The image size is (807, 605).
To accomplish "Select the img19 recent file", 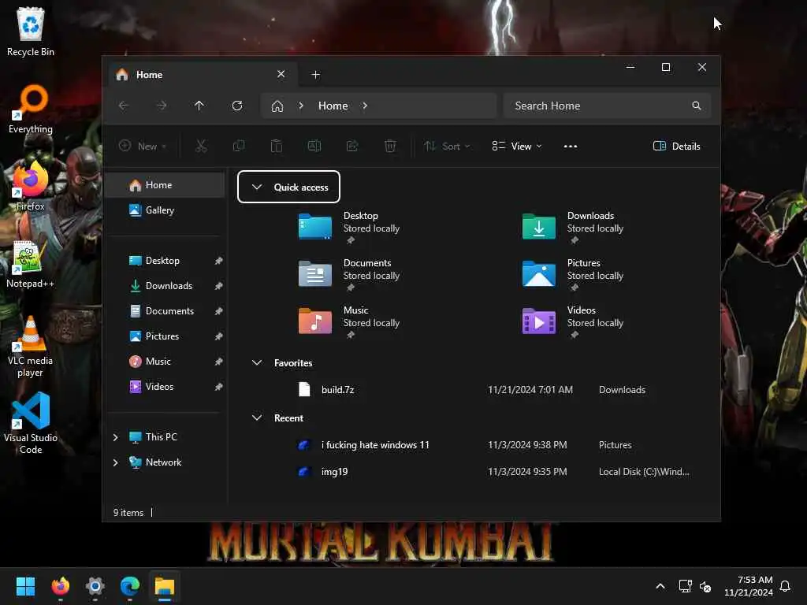I will coord(474,472).
